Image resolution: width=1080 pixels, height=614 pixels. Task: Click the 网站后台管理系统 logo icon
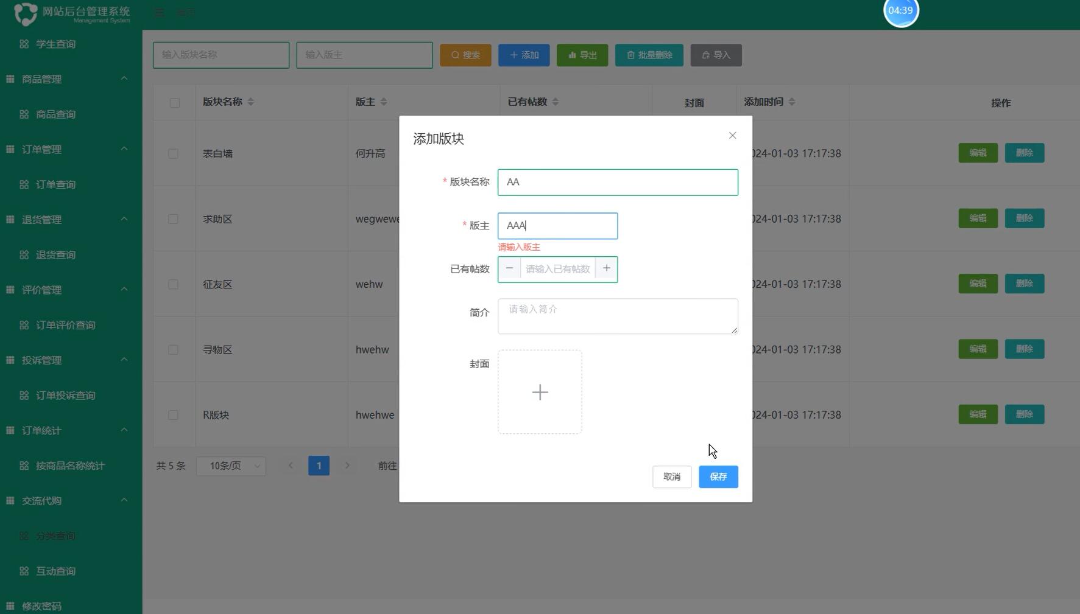coord(25,14)
